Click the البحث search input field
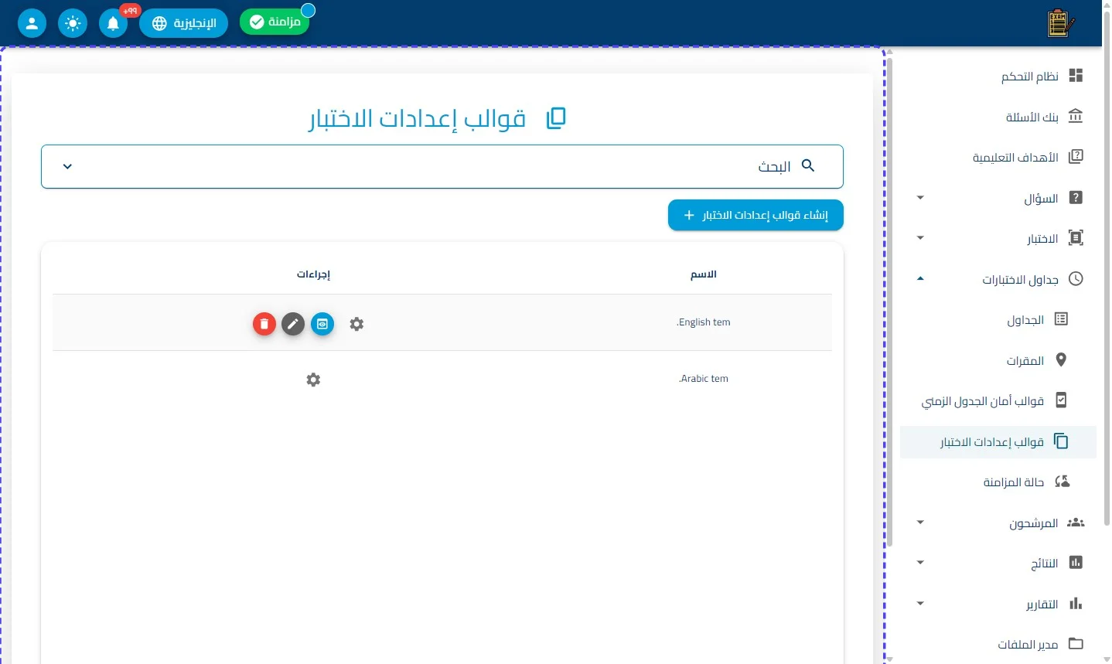The width and height of the screenshot is (1112, 664). coord(442,166)
